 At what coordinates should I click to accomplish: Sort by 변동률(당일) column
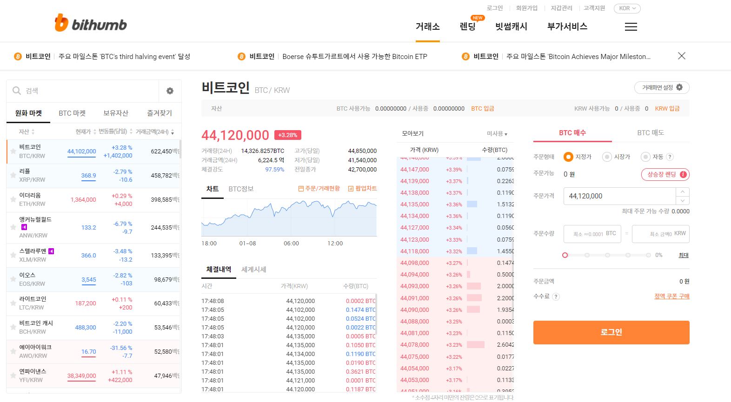[115, 132]
